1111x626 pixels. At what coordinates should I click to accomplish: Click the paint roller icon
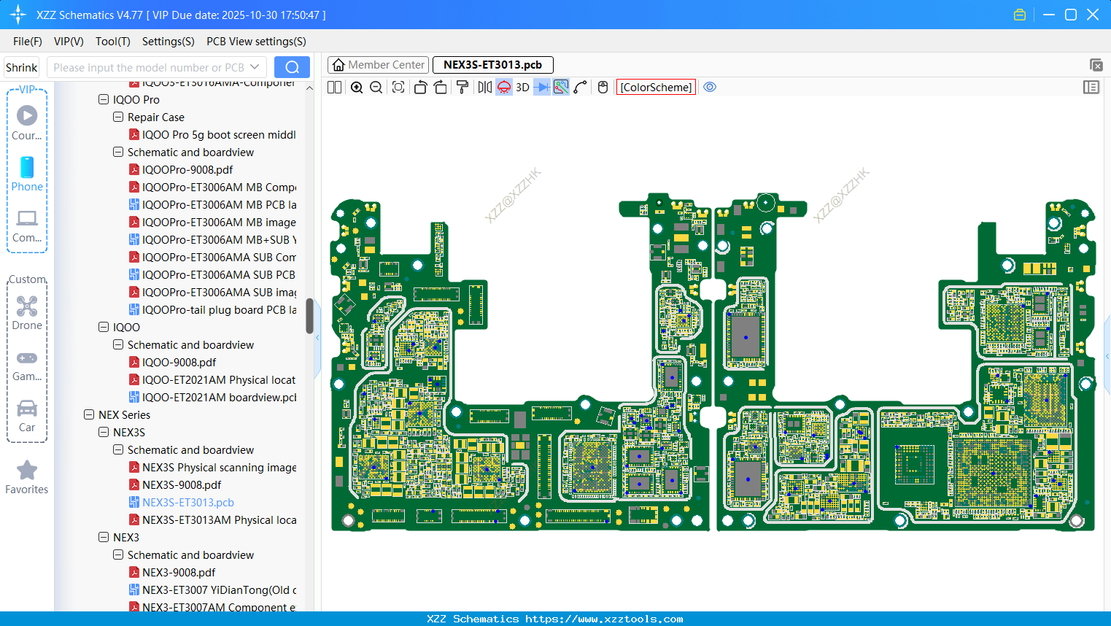[x=462, y=88]
